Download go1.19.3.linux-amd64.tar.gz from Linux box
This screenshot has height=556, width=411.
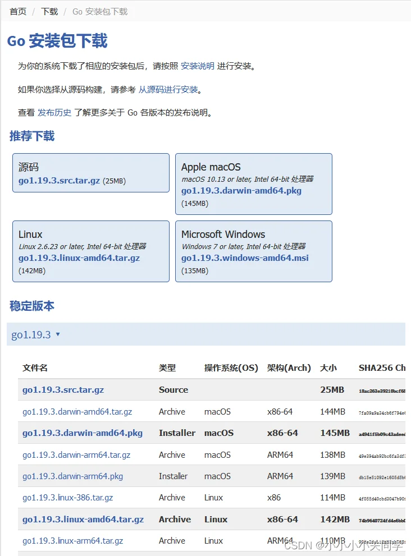coord(79,258)
